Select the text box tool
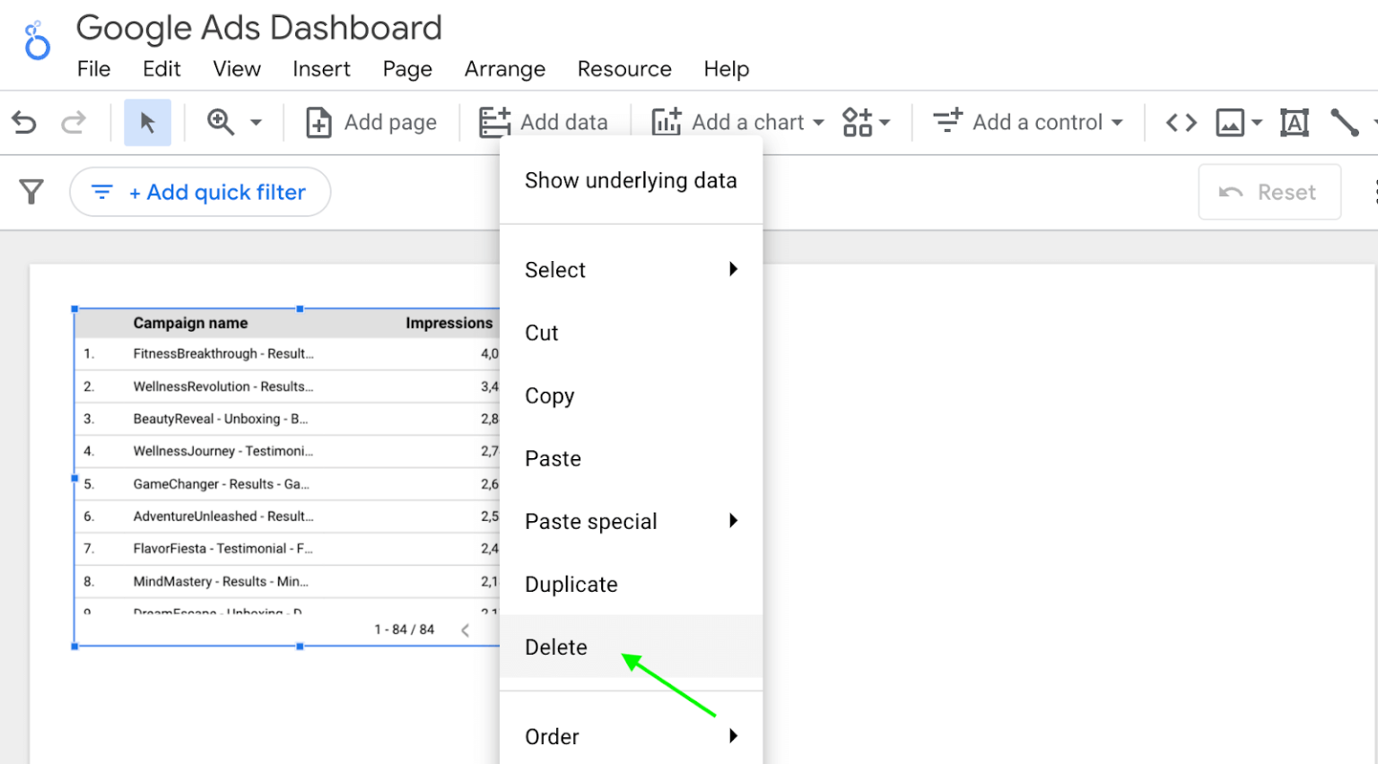The image size is (1378, 764). 1294,122
